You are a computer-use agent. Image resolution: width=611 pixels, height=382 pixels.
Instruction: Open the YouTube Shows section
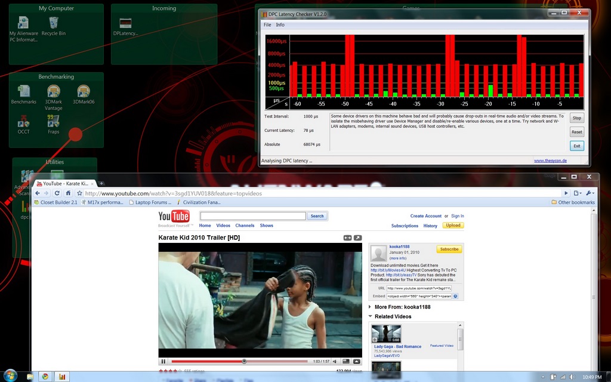point(267,225)
